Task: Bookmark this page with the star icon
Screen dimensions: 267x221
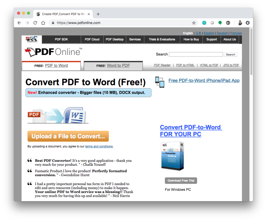Action: (194, 23)
